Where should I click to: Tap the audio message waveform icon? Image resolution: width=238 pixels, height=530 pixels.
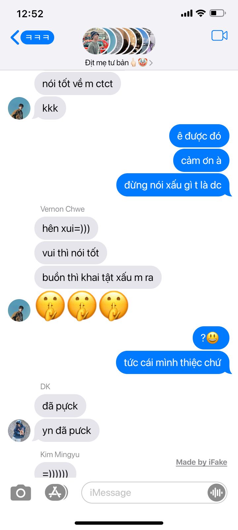(216, 493)
